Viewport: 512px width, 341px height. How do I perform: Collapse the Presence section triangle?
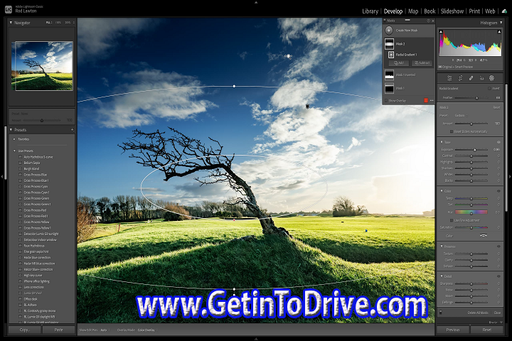(442, 247)
